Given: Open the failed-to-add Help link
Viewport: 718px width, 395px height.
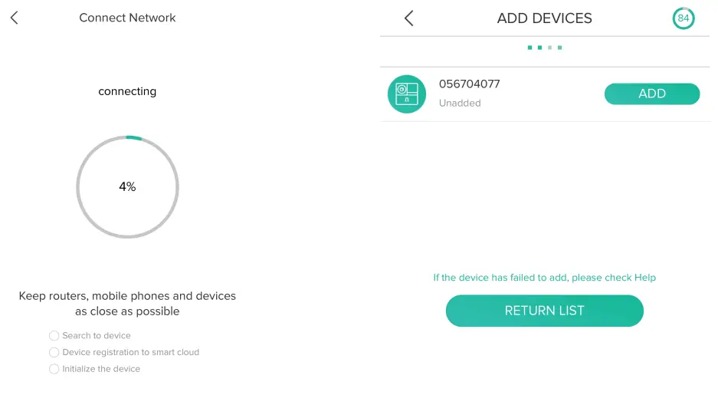Looking at the screenshot, I should (x=544, y=278).
